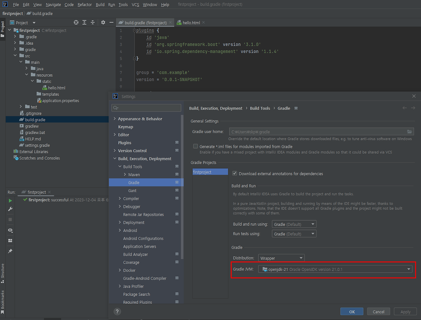Click the Settings search input field
This screenshot has height=320, width=421.
pyautogui.click(x=146, y=108)
